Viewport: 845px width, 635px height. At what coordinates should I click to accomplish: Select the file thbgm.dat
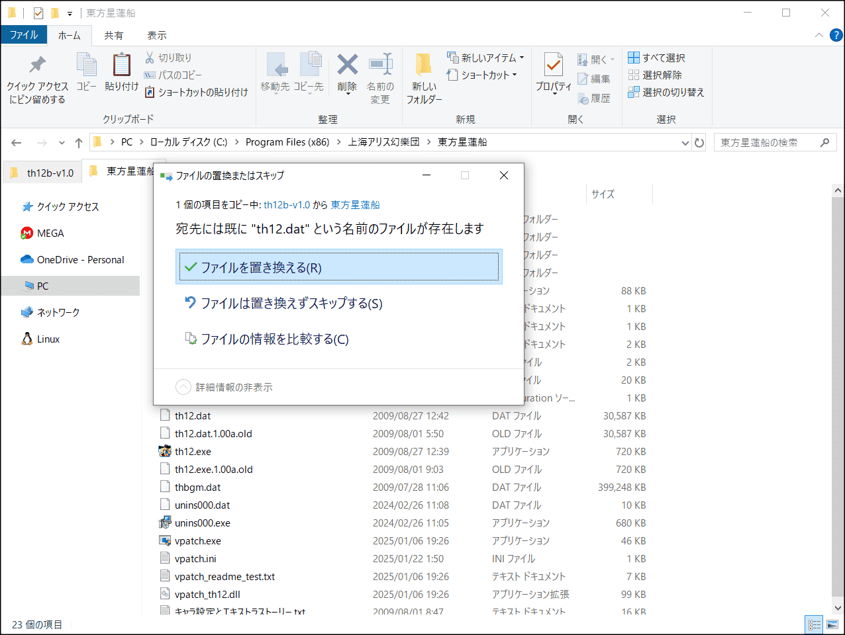[197, 487]
